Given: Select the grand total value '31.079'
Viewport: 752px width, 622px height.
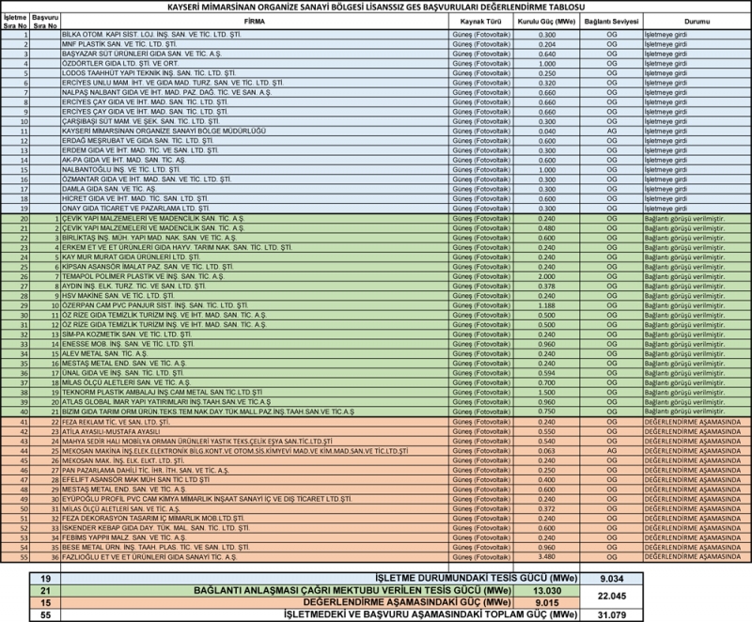Looking at the screenshot, I should pos(612,615).
